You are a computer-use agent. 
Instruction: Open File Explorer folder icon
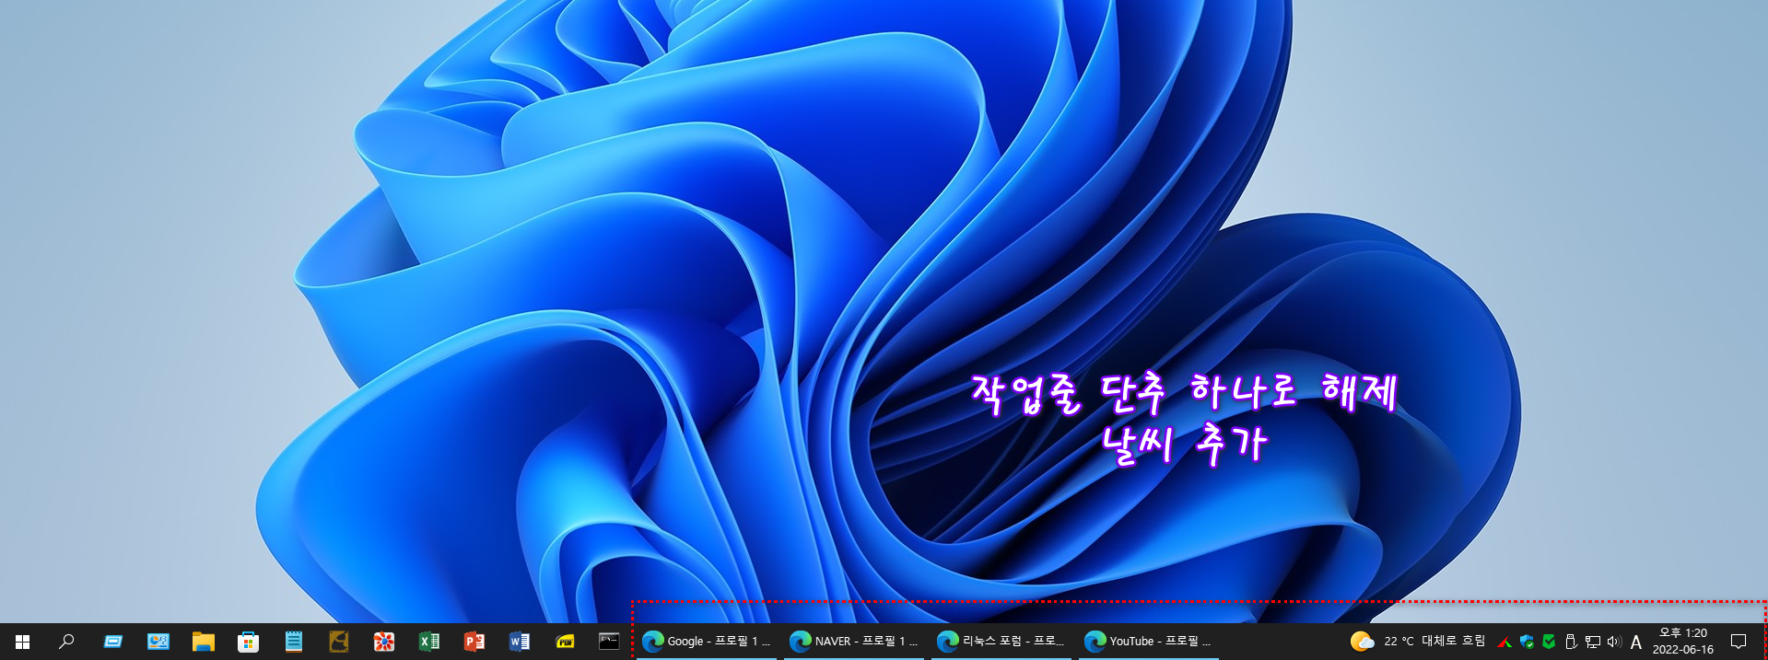pos(203,642)
